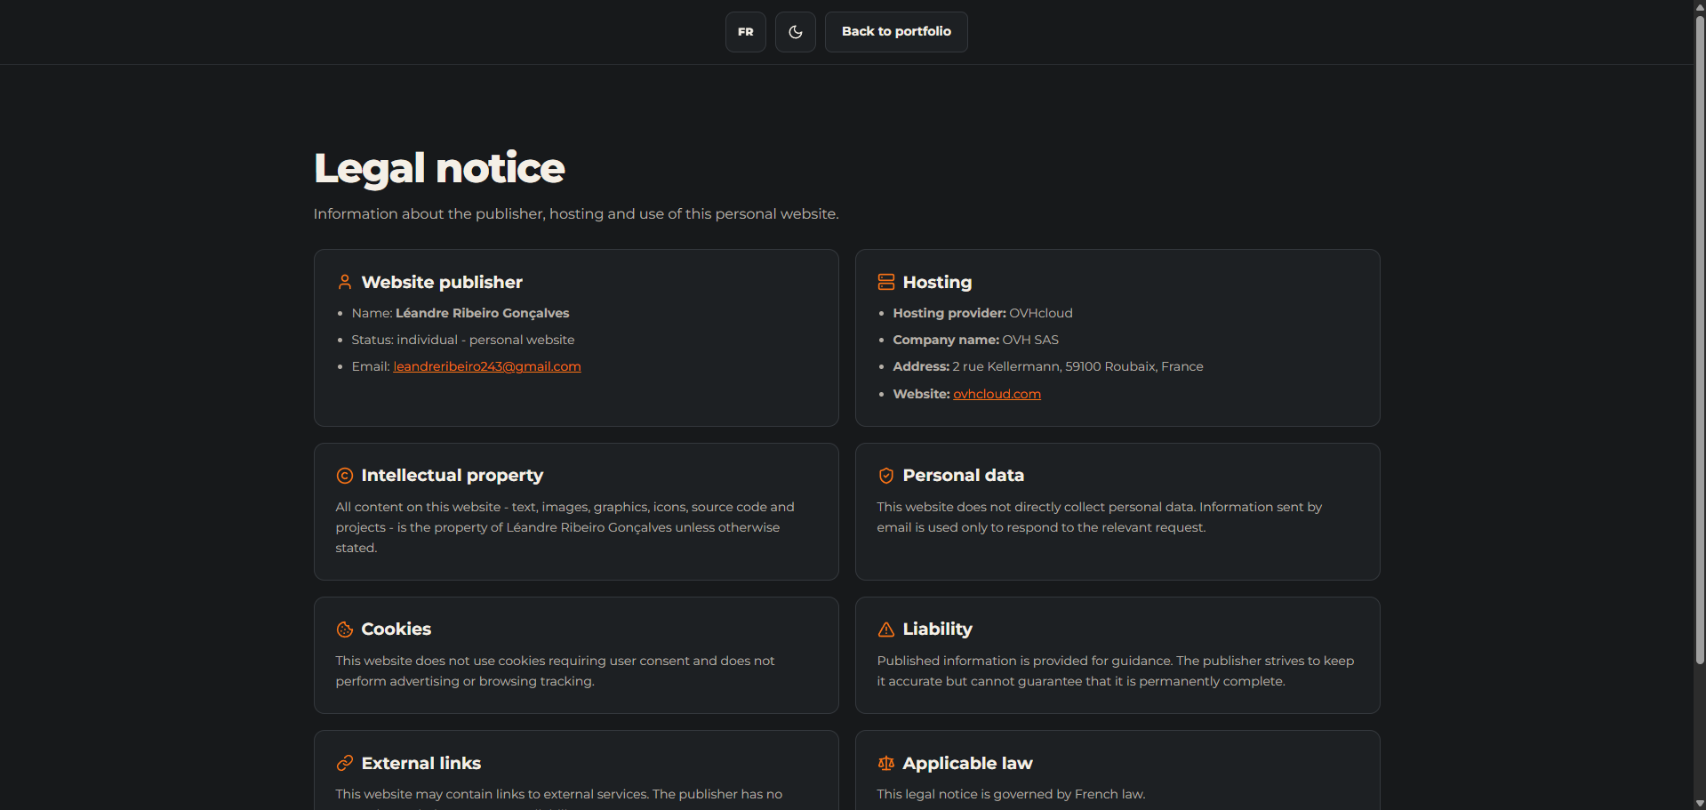Select the Applicable law heading
The image size is (1706, 810).
967,763
